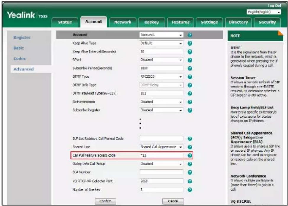Image resolution: width=288 pixels, height=206 pixels.
Task: Click help icon for RPort
Action: tap(190, 60)
